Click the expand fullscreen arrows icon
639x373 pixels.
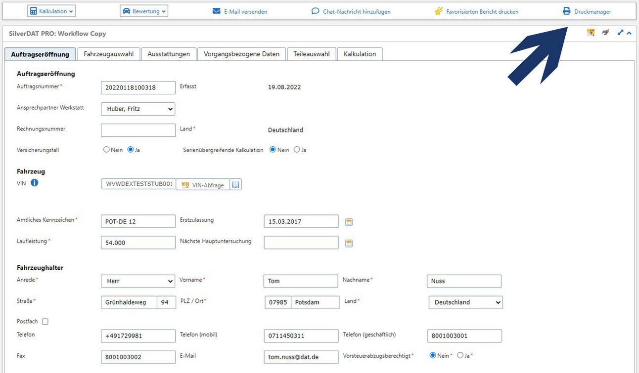[620, 33]
